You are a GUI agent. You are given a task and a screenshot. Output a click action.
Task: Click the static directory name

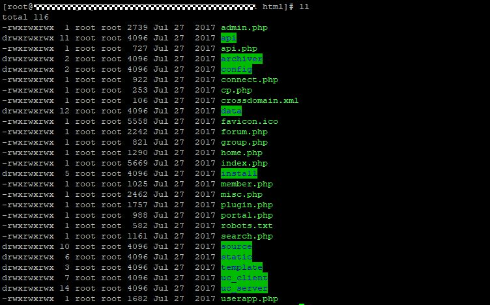coord(237,257)
